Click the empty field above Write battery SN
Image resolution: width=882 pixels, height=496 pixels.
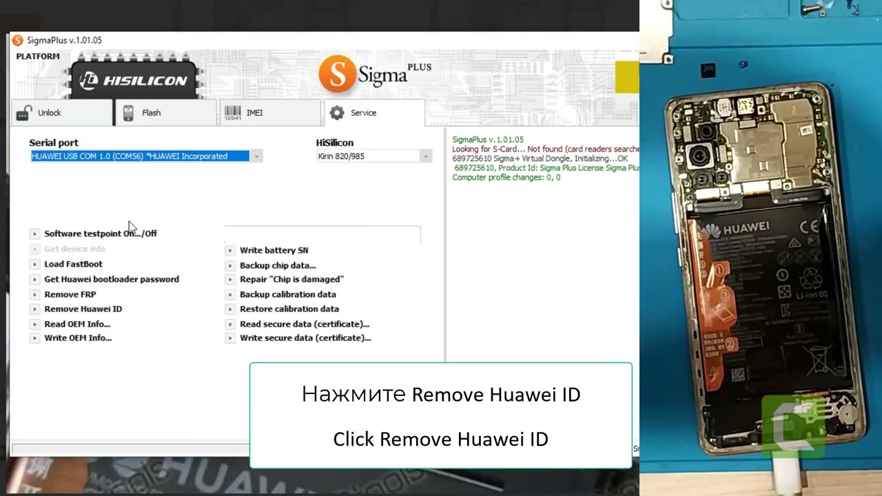322,234
